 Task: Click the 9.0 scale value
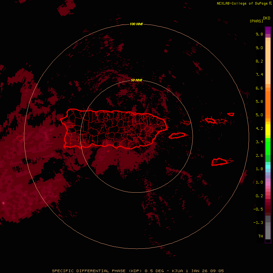click(x=259, y=48)
